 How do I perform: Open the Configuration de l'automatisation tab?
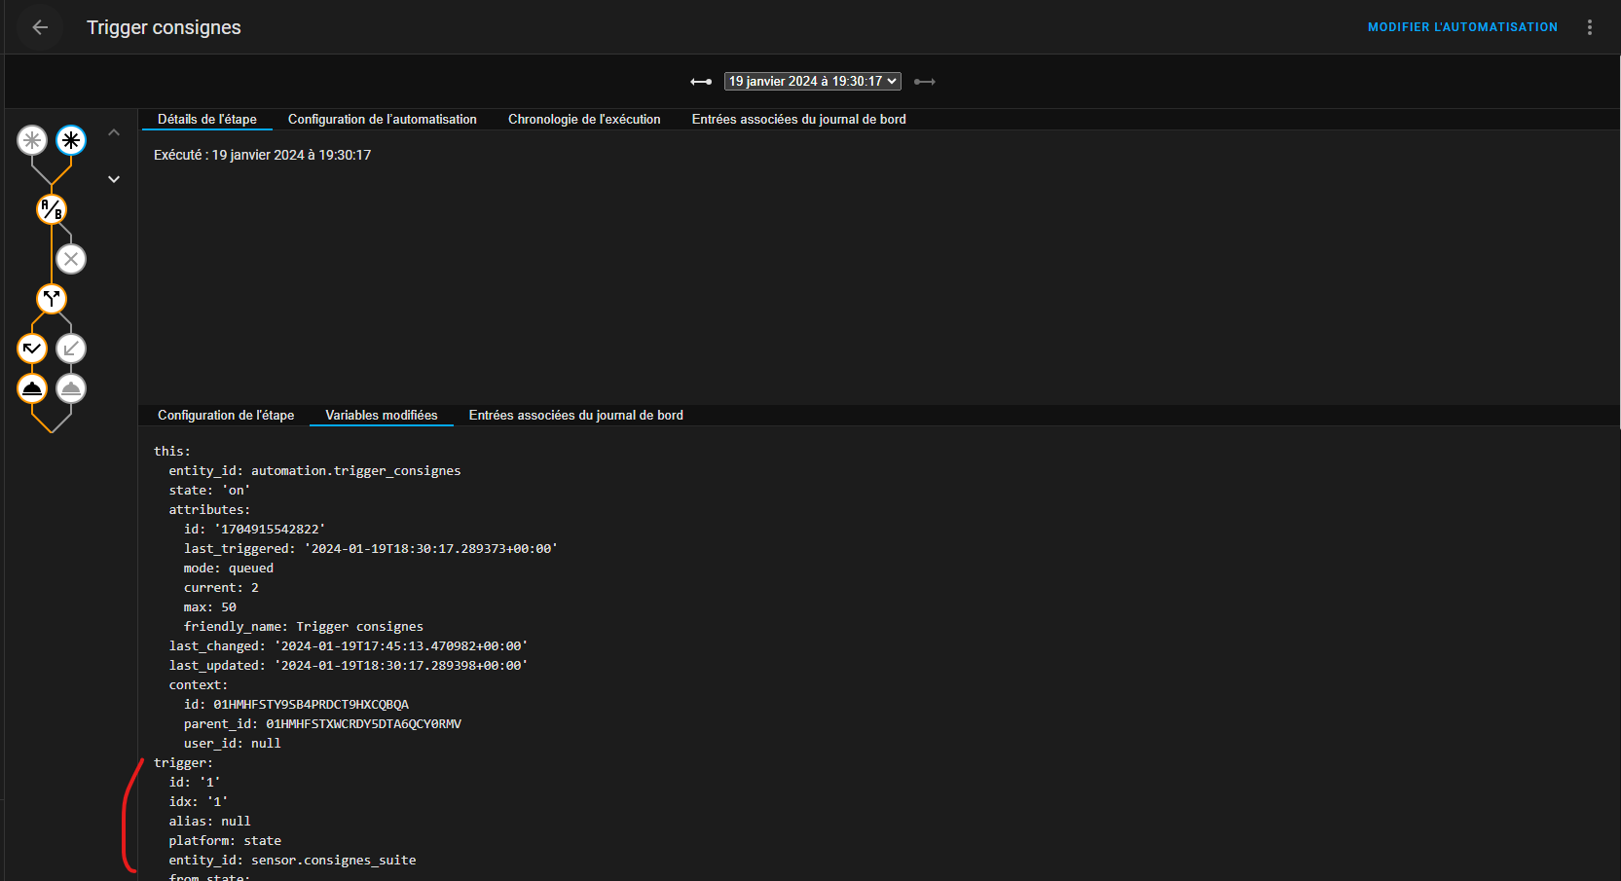pyautogui.click(x=382, y=119)
